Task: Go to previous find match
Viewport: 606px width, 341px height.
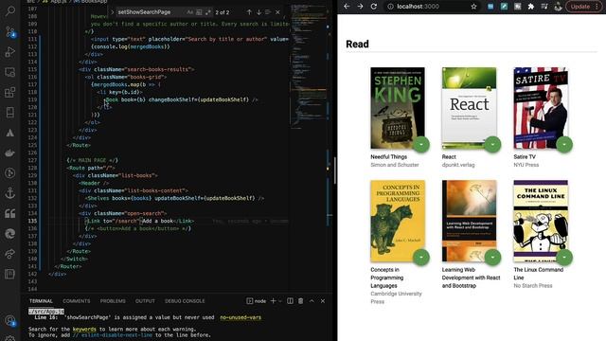Action: [x=249, y=12]
